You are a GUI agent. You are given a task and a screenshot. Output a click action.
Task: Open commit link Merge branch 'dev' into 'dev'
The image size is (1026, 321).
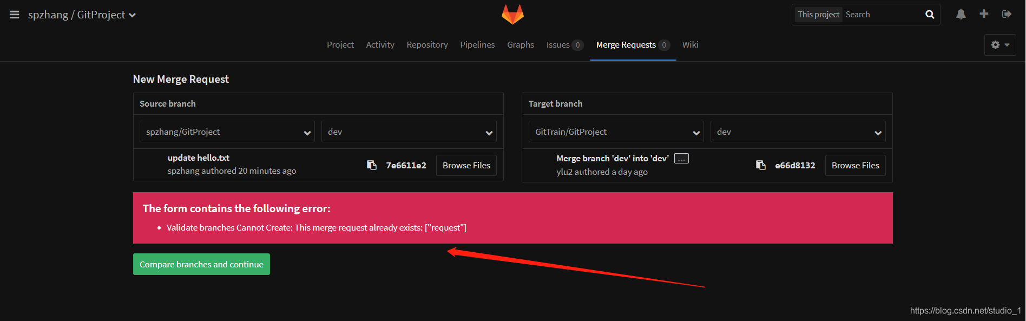(613, 158)
